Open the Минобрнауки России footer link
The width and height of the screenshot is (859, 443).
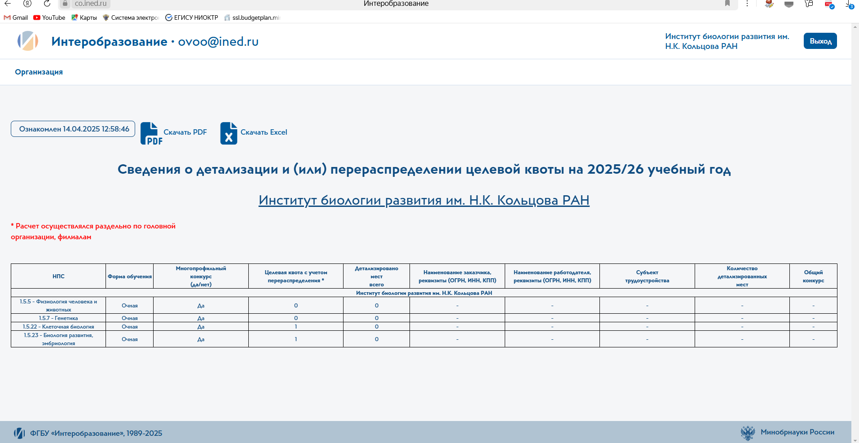tap(797, 432)
